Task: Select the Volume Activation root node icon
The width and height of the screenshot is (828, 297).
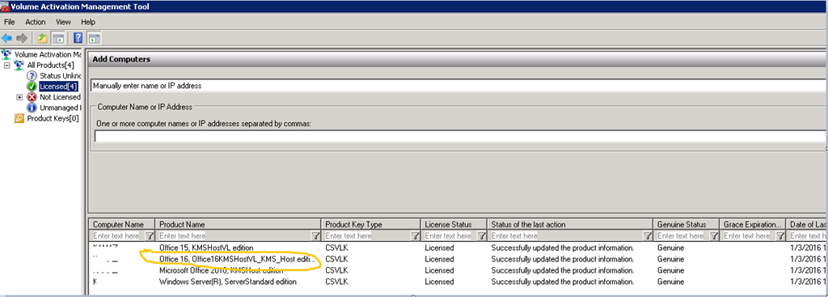Action: point(6,54)
